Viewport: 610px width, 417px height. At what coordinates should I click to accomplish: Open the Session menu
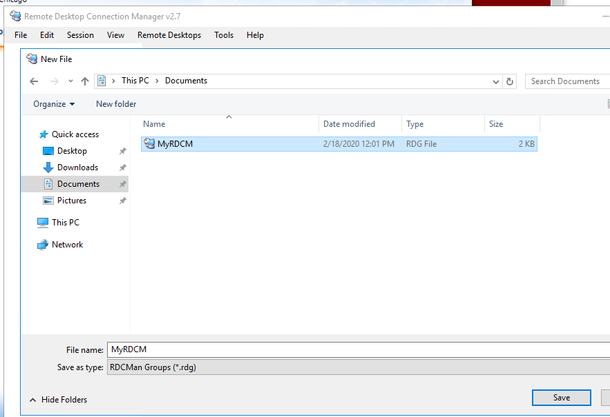click(80, 34)
